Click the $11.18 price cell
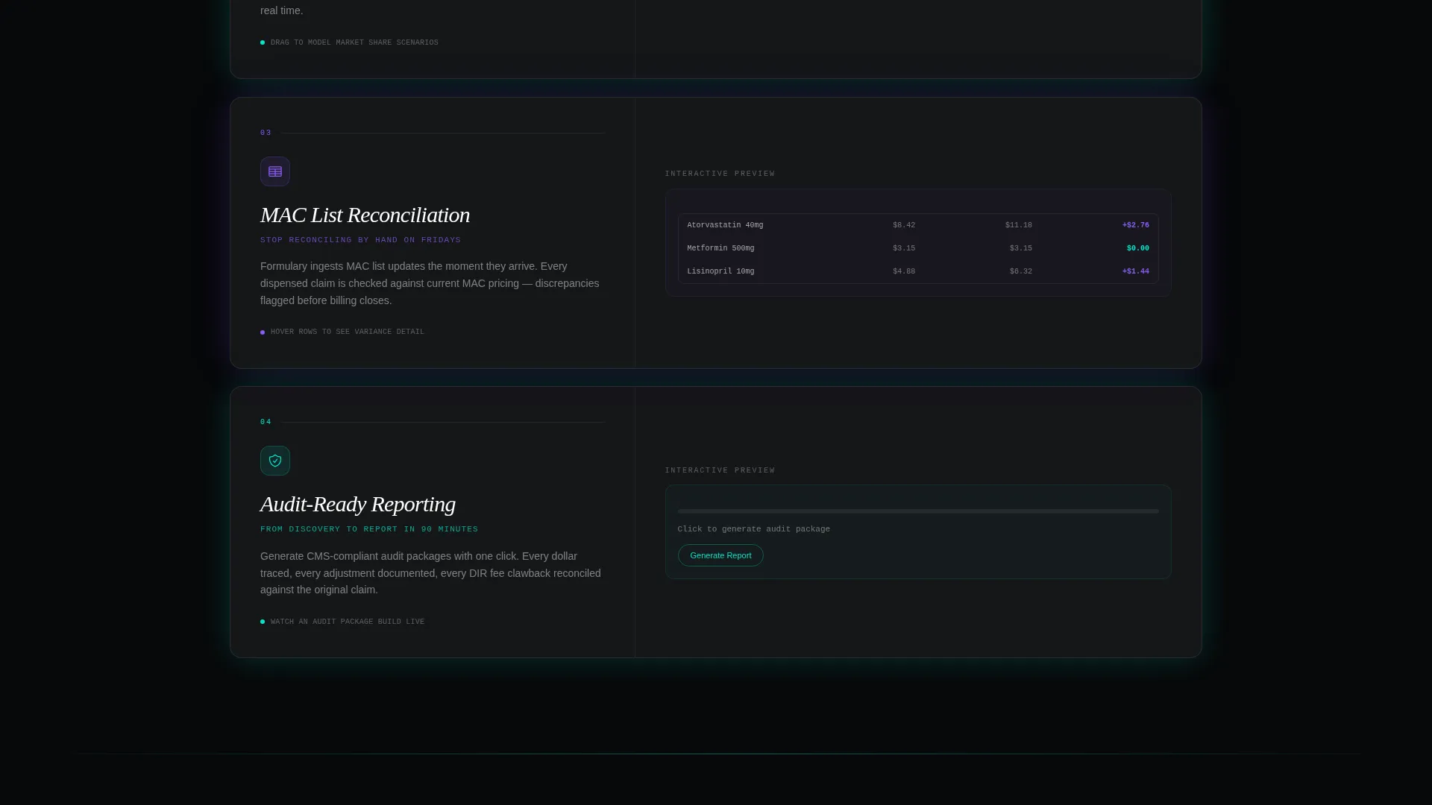1432x805 pixels. point(1018,225)
